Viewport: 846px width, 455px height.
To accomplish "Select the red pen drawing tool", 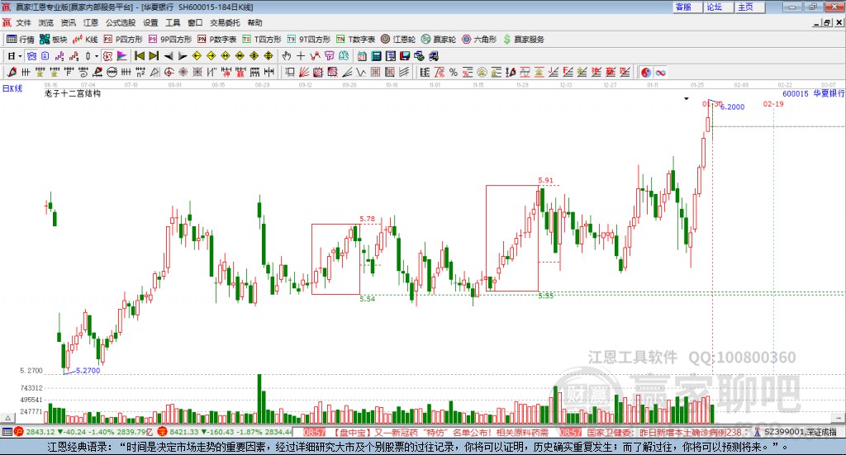I will coord(12,72).
